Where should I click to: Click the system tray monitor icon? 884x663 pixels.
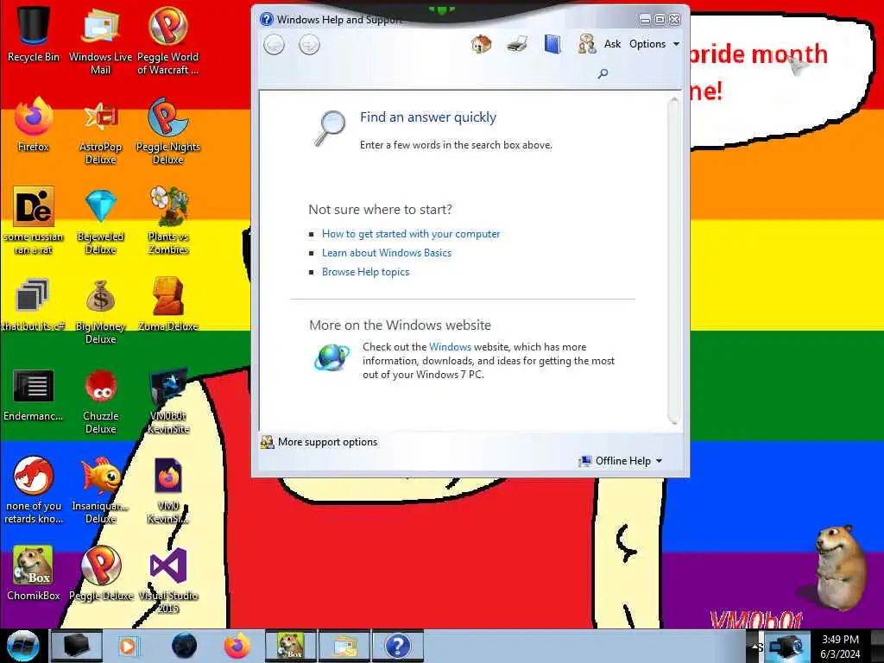tap(786, 647)
